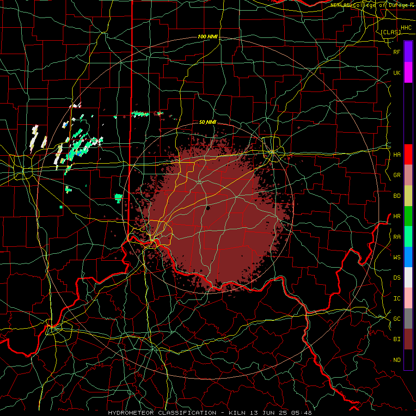Click the 'HA' legend label
Image resolution: width=416 pixels, height=416 pixels.
(397, 154)
